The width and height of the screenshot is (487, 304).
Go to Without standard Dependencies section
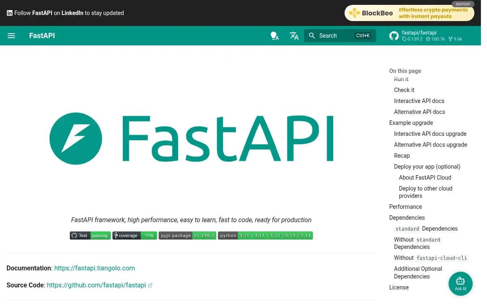pos(417,243)
